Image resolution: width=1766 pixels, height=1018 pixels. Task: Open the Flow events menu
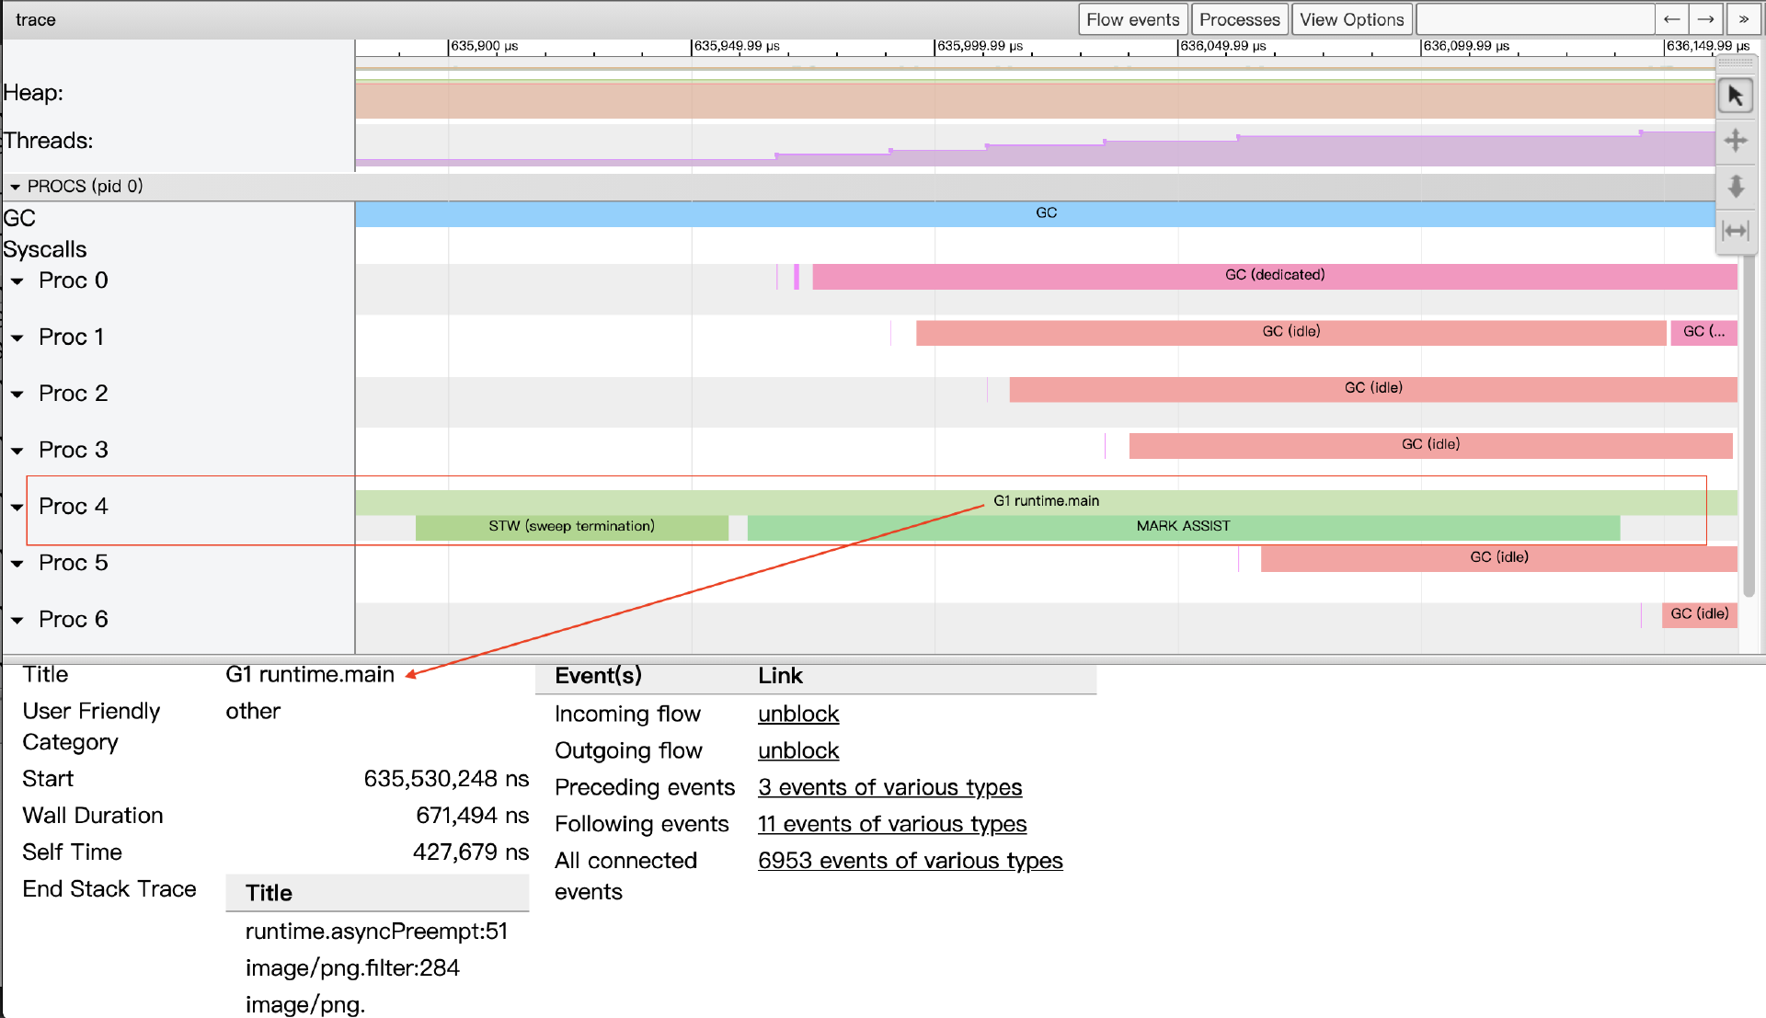click(x=1132, y=19)
